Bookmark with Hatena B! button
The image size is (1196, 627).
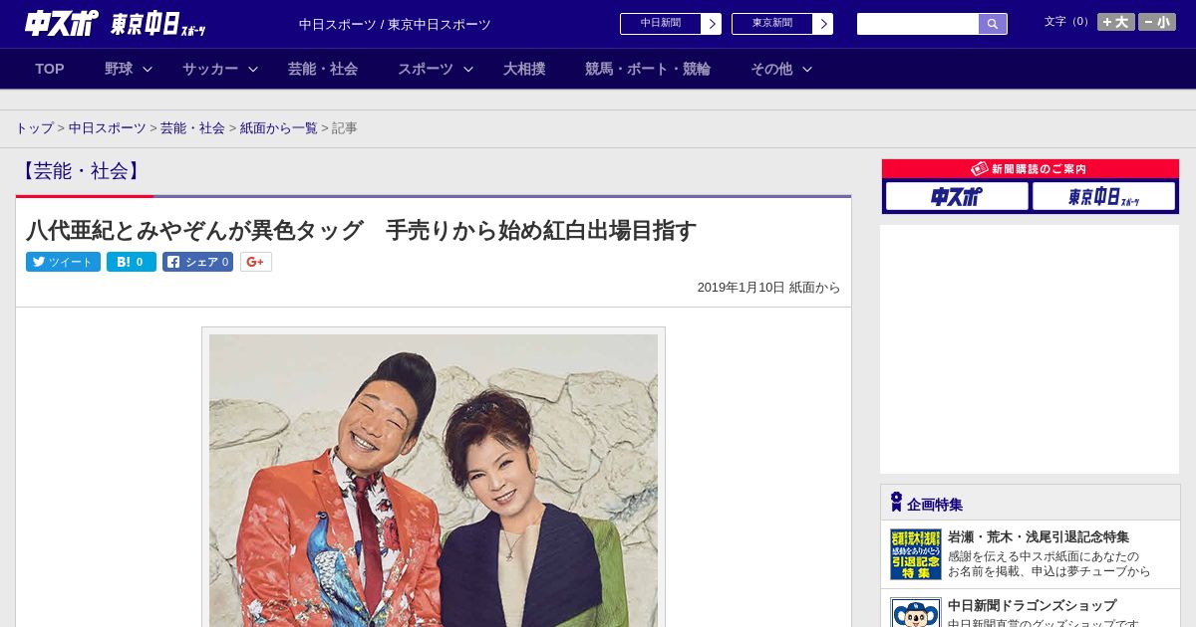[x=132, y=262]
